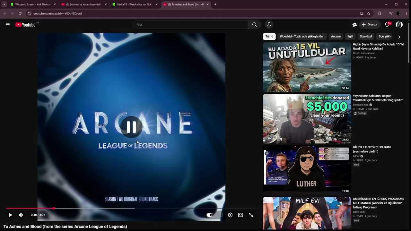The image size is (411, 231).
Task: Open the HİLEYLE E-SPORCU OLDUM title
Action: (372, 149)
